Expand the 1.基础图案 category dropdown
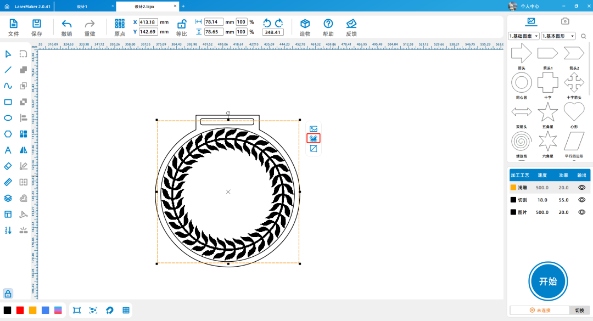 coord(524,36)
